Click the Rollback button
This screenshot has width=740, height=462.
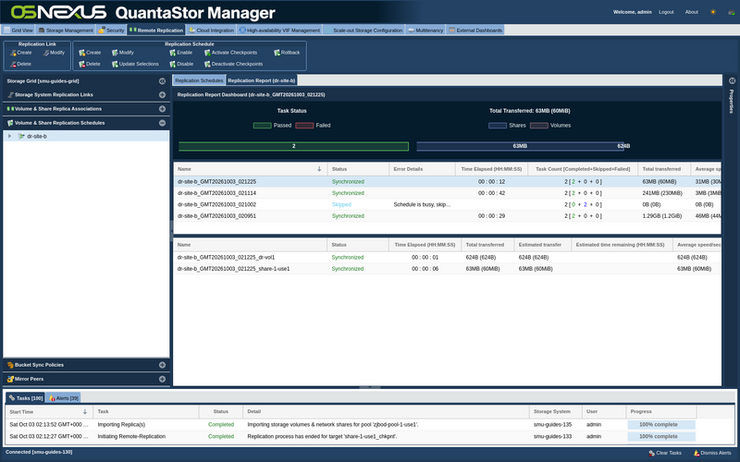point(287,53)
